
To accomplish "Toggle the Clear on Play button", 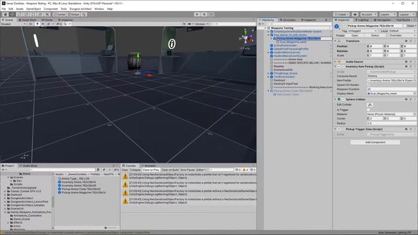I will (x=151, y=170).
